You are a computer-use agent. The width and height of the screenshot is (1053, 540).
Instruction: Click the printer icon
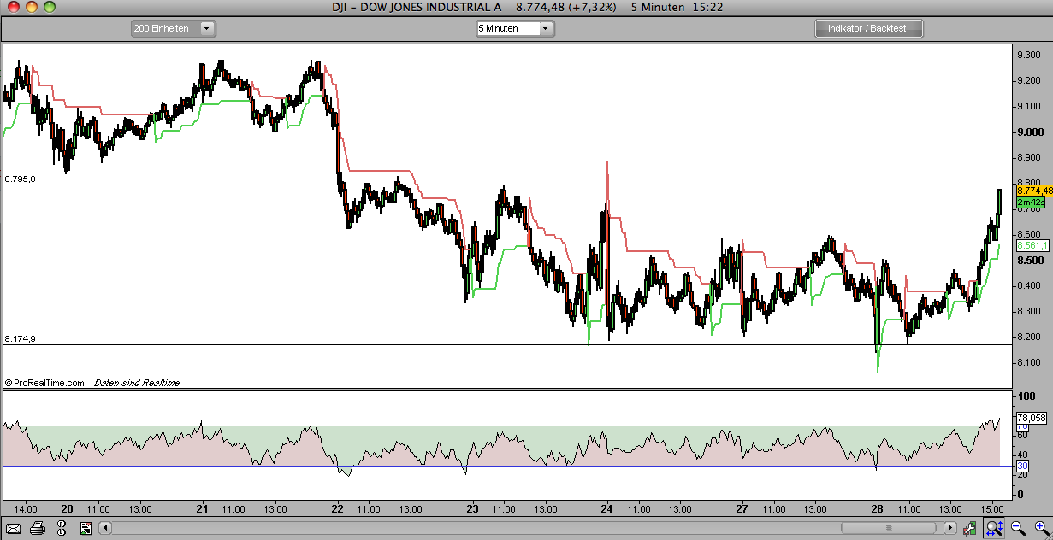point(38,528)
